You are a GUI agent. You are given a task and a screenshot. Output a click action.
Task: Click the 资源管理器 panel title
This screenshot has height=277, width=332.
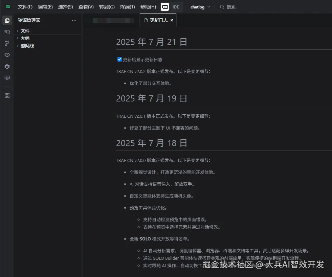click(29, 20)
